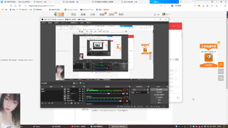Close the Douyu companion ad popup

point(219,43)
